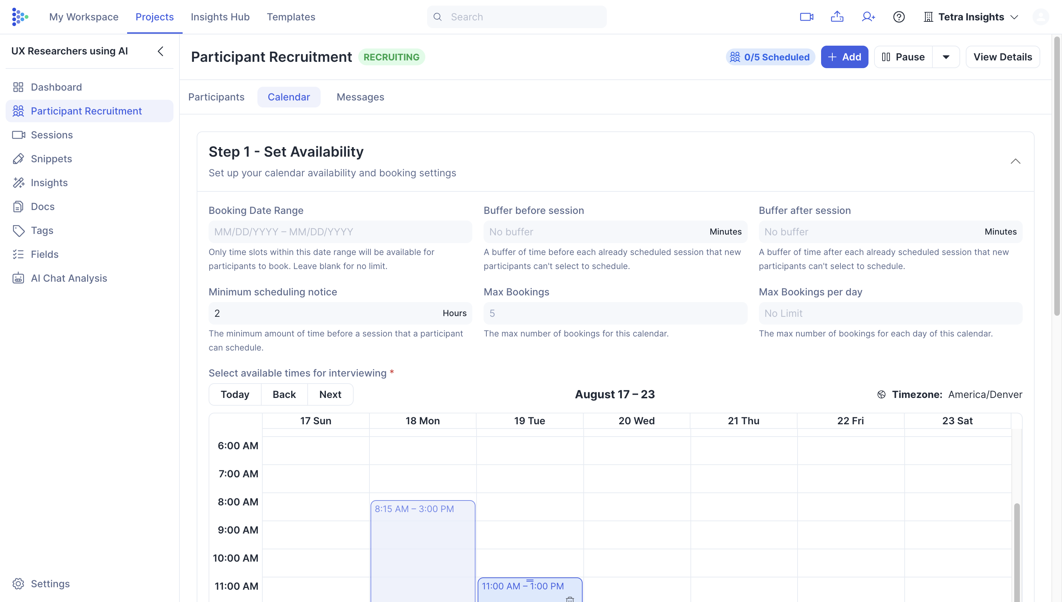Open Fields in sidebar
Screen dimensions: 1062x602
click(90, 254)
